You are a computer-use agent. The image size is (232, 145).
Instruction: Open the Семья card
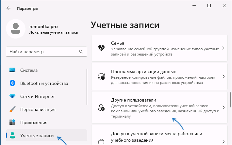coord(159,48)
